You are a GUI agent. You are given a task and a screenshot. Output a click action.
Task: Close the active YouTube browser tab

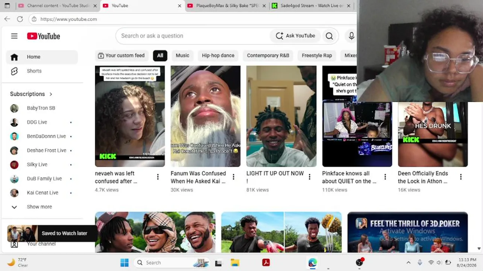coord(179,6)
